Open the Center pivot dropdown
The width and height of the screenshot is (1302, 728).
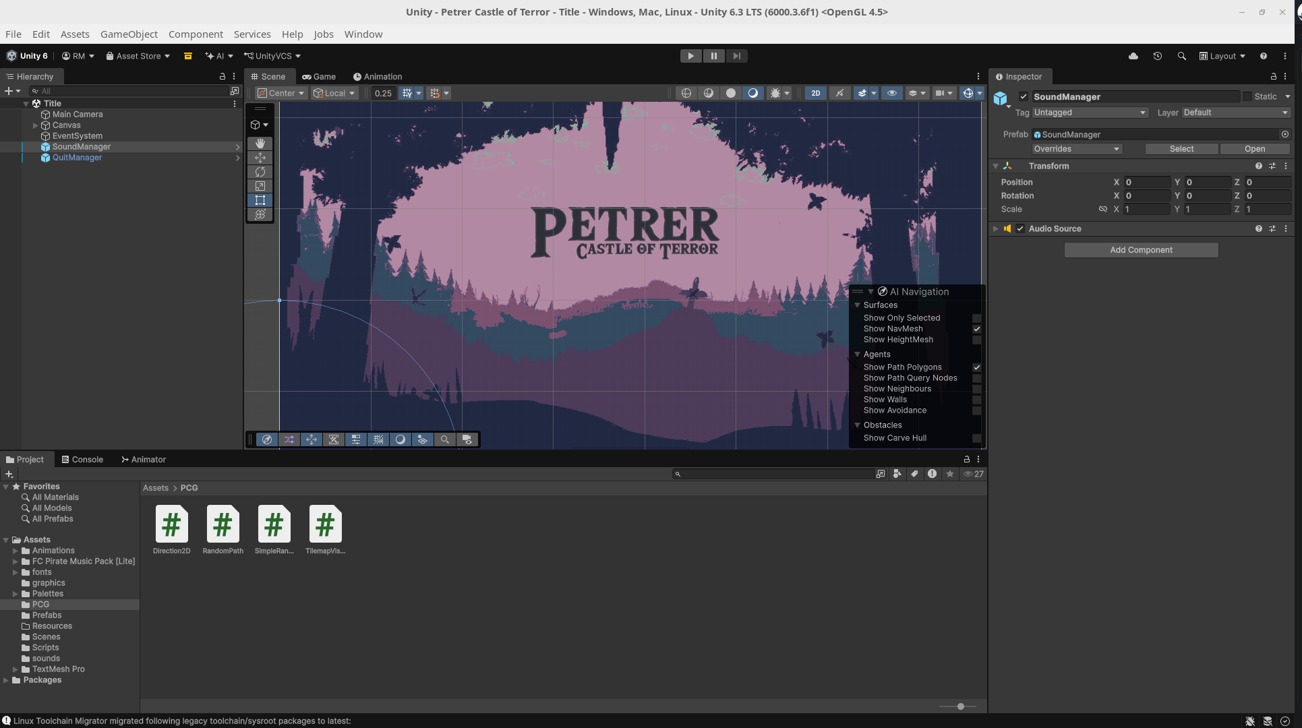pos(281,93)
